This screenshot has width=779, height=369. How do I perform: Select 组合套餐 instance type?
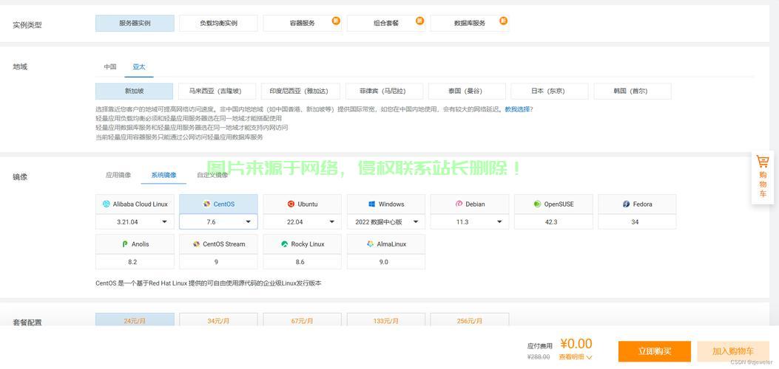coord(386,24)
